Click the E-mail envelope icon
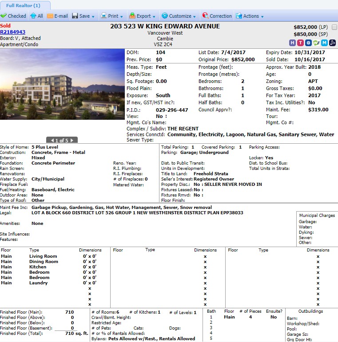Image resolution: width=338 pixels, height=342 pixels. click(50, 16)
